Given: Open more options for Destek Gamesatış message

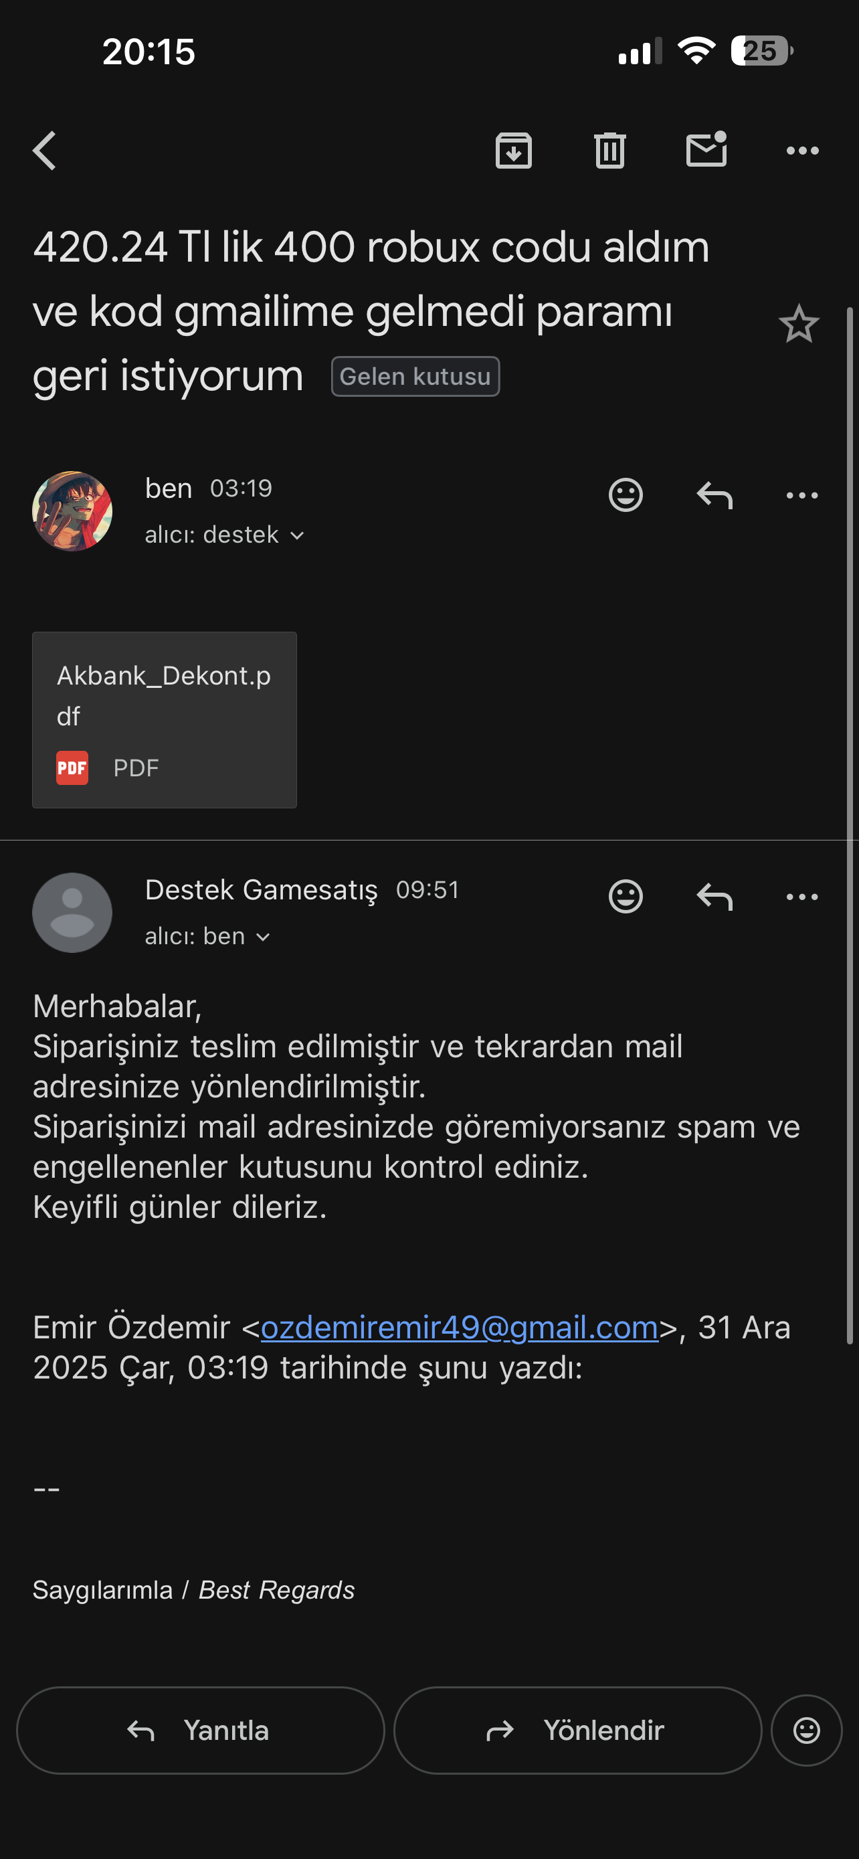Looking at the screenshot, I should [x=802, y=897].
